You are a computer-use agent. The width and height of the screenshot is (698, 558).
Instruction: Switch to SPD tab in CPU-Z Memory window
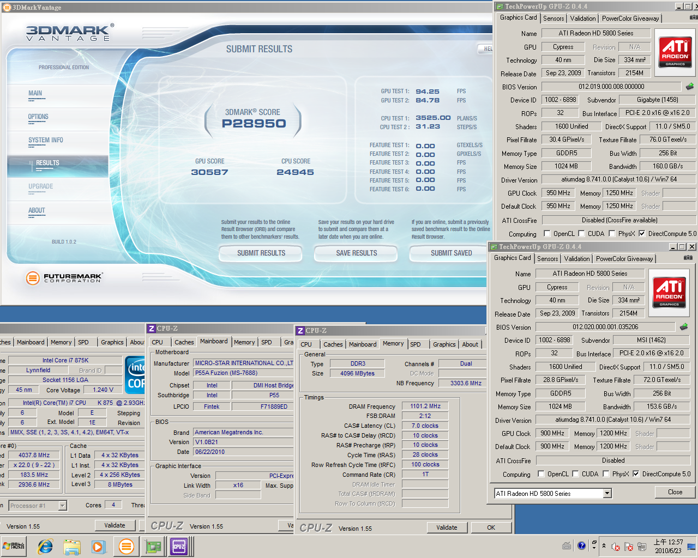point(416,344)
